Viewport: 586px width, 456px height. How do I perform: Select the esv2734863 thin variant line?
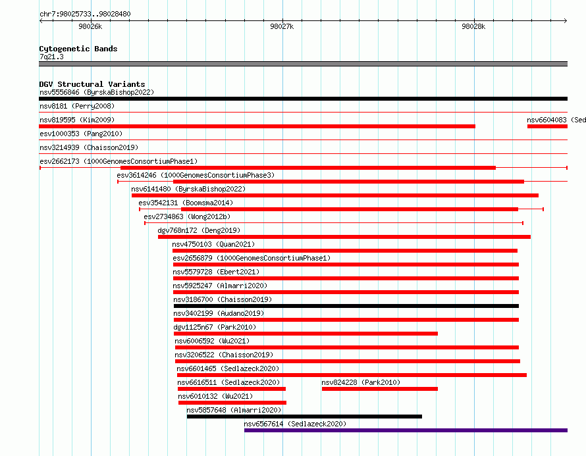coord(334,223)
